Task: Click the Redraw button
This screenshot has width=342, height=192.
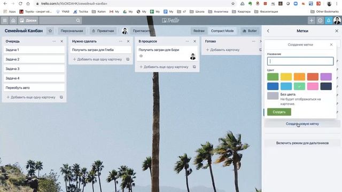Action: 199,31
